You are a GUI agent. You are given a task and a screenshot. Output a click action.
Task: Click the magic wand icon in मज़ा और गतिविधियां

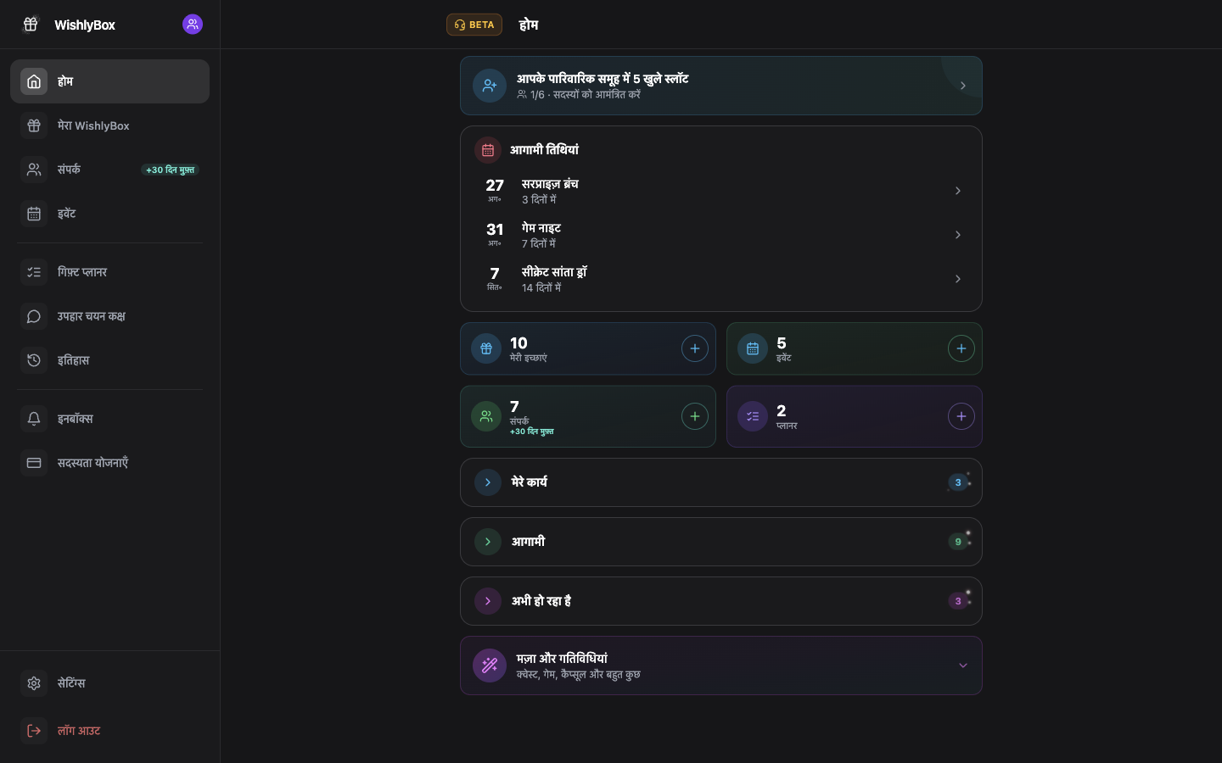(x=490, y=666)
